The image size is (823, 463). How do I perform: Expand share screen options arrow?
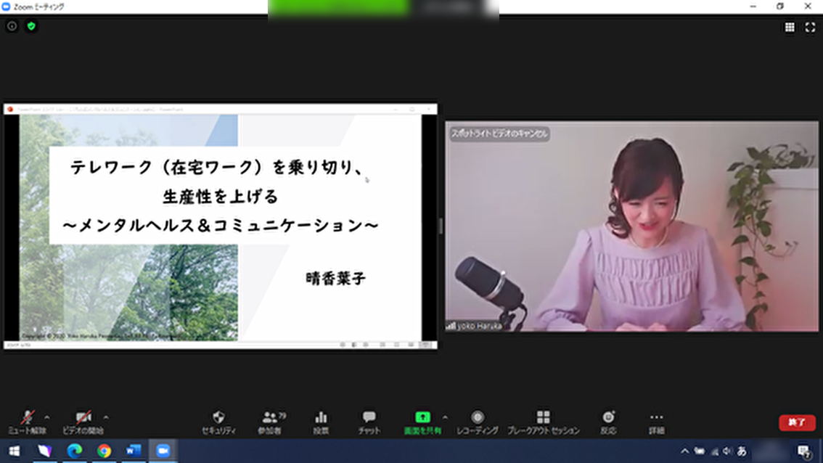pyautogui.click(x=445, y=417)
